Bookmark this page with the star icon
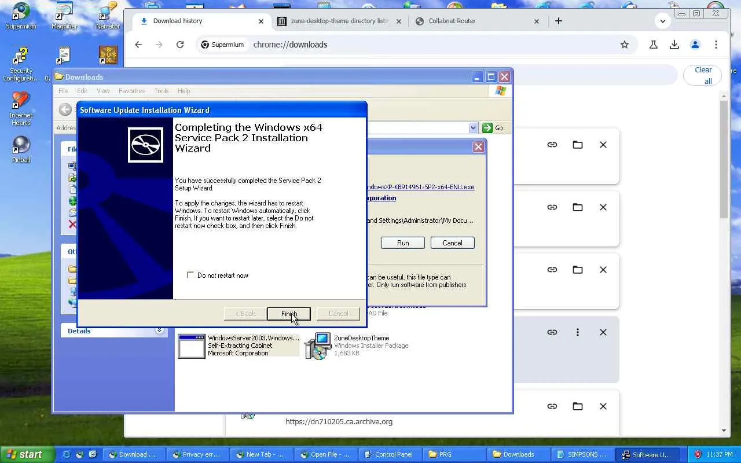 tap(625, 45)
